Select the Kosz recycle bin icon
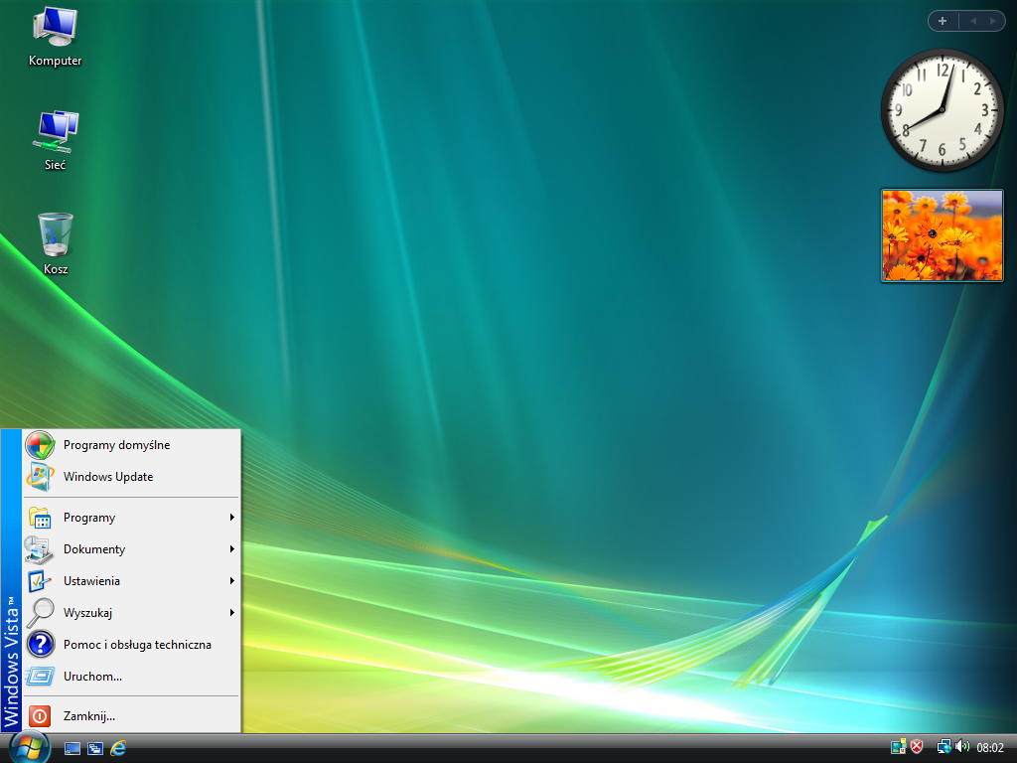Screen dimensions: 1017x763 [56, 243]
